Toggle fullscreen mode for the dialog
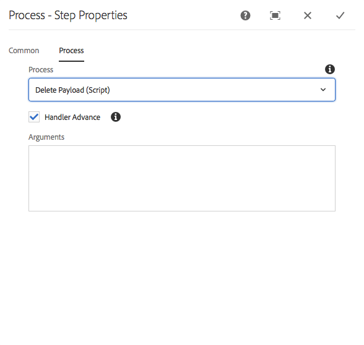364x345 pixels. (x=275, y=16)
